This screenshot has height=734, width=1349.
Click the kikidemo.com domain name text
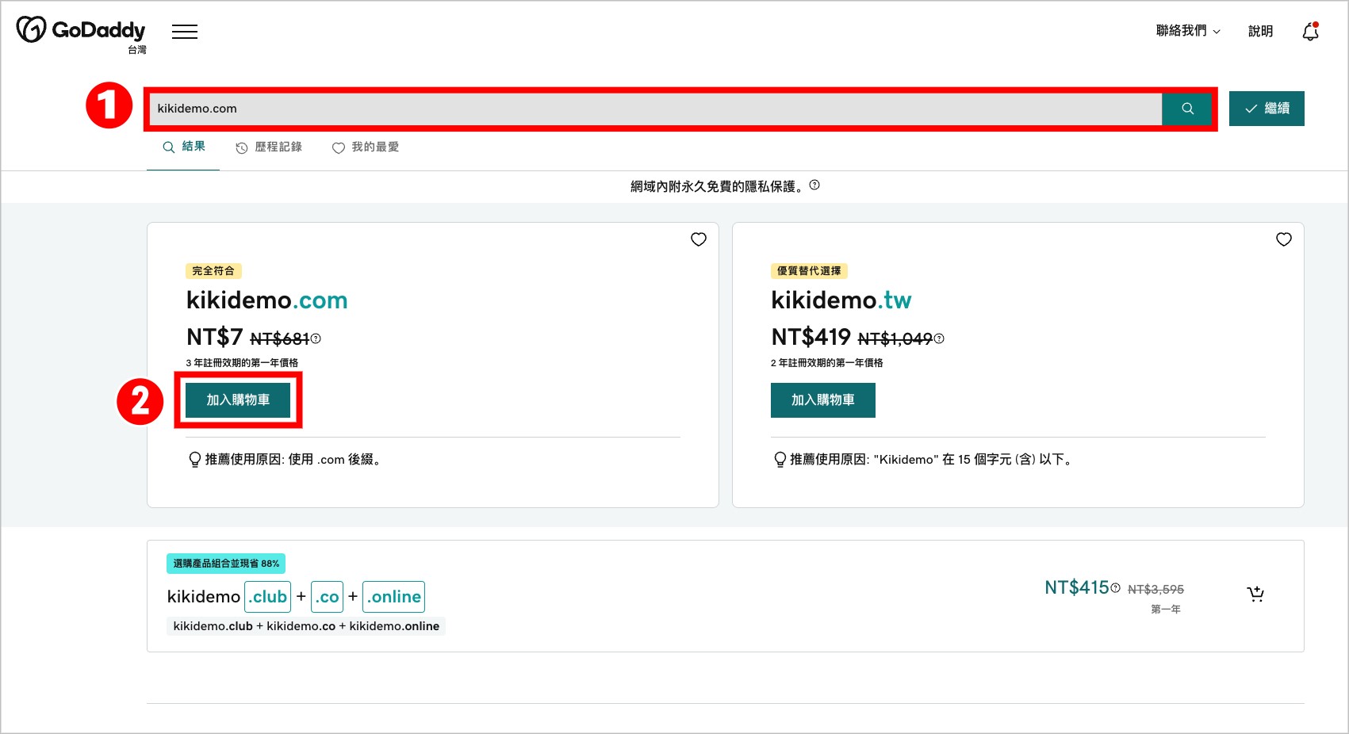(x=267, y=300)
